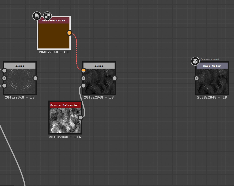The image size is (234, 186).
Task: Select the orange output connector of Uniform Color
Action: pos(69,33)
